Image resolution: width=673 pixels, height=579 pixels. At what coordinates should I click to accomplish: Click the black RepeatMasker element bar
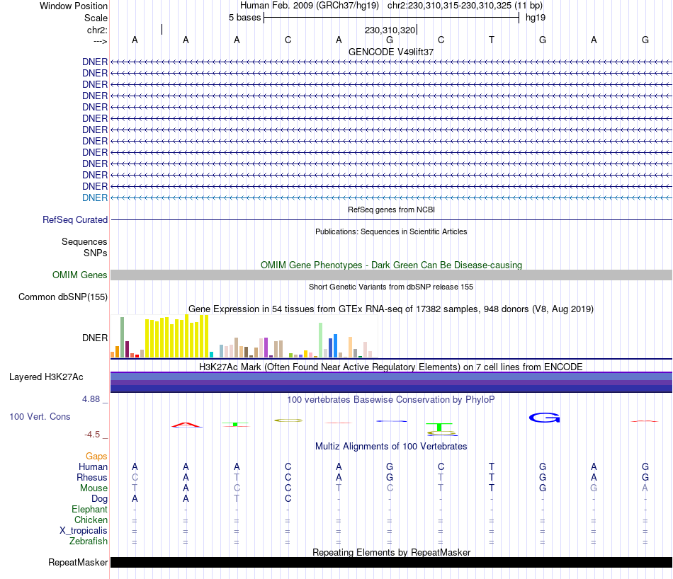tap(391, 562)
